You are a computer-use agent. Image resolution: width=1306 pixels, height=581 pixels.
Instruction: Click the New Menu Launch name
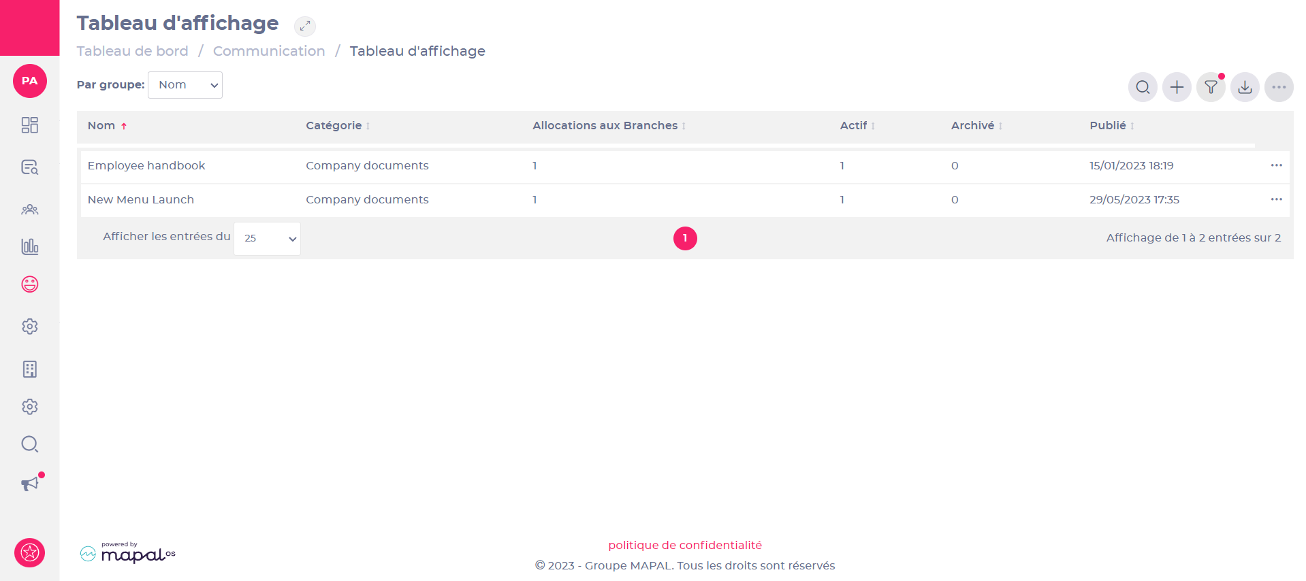[141, 199]
